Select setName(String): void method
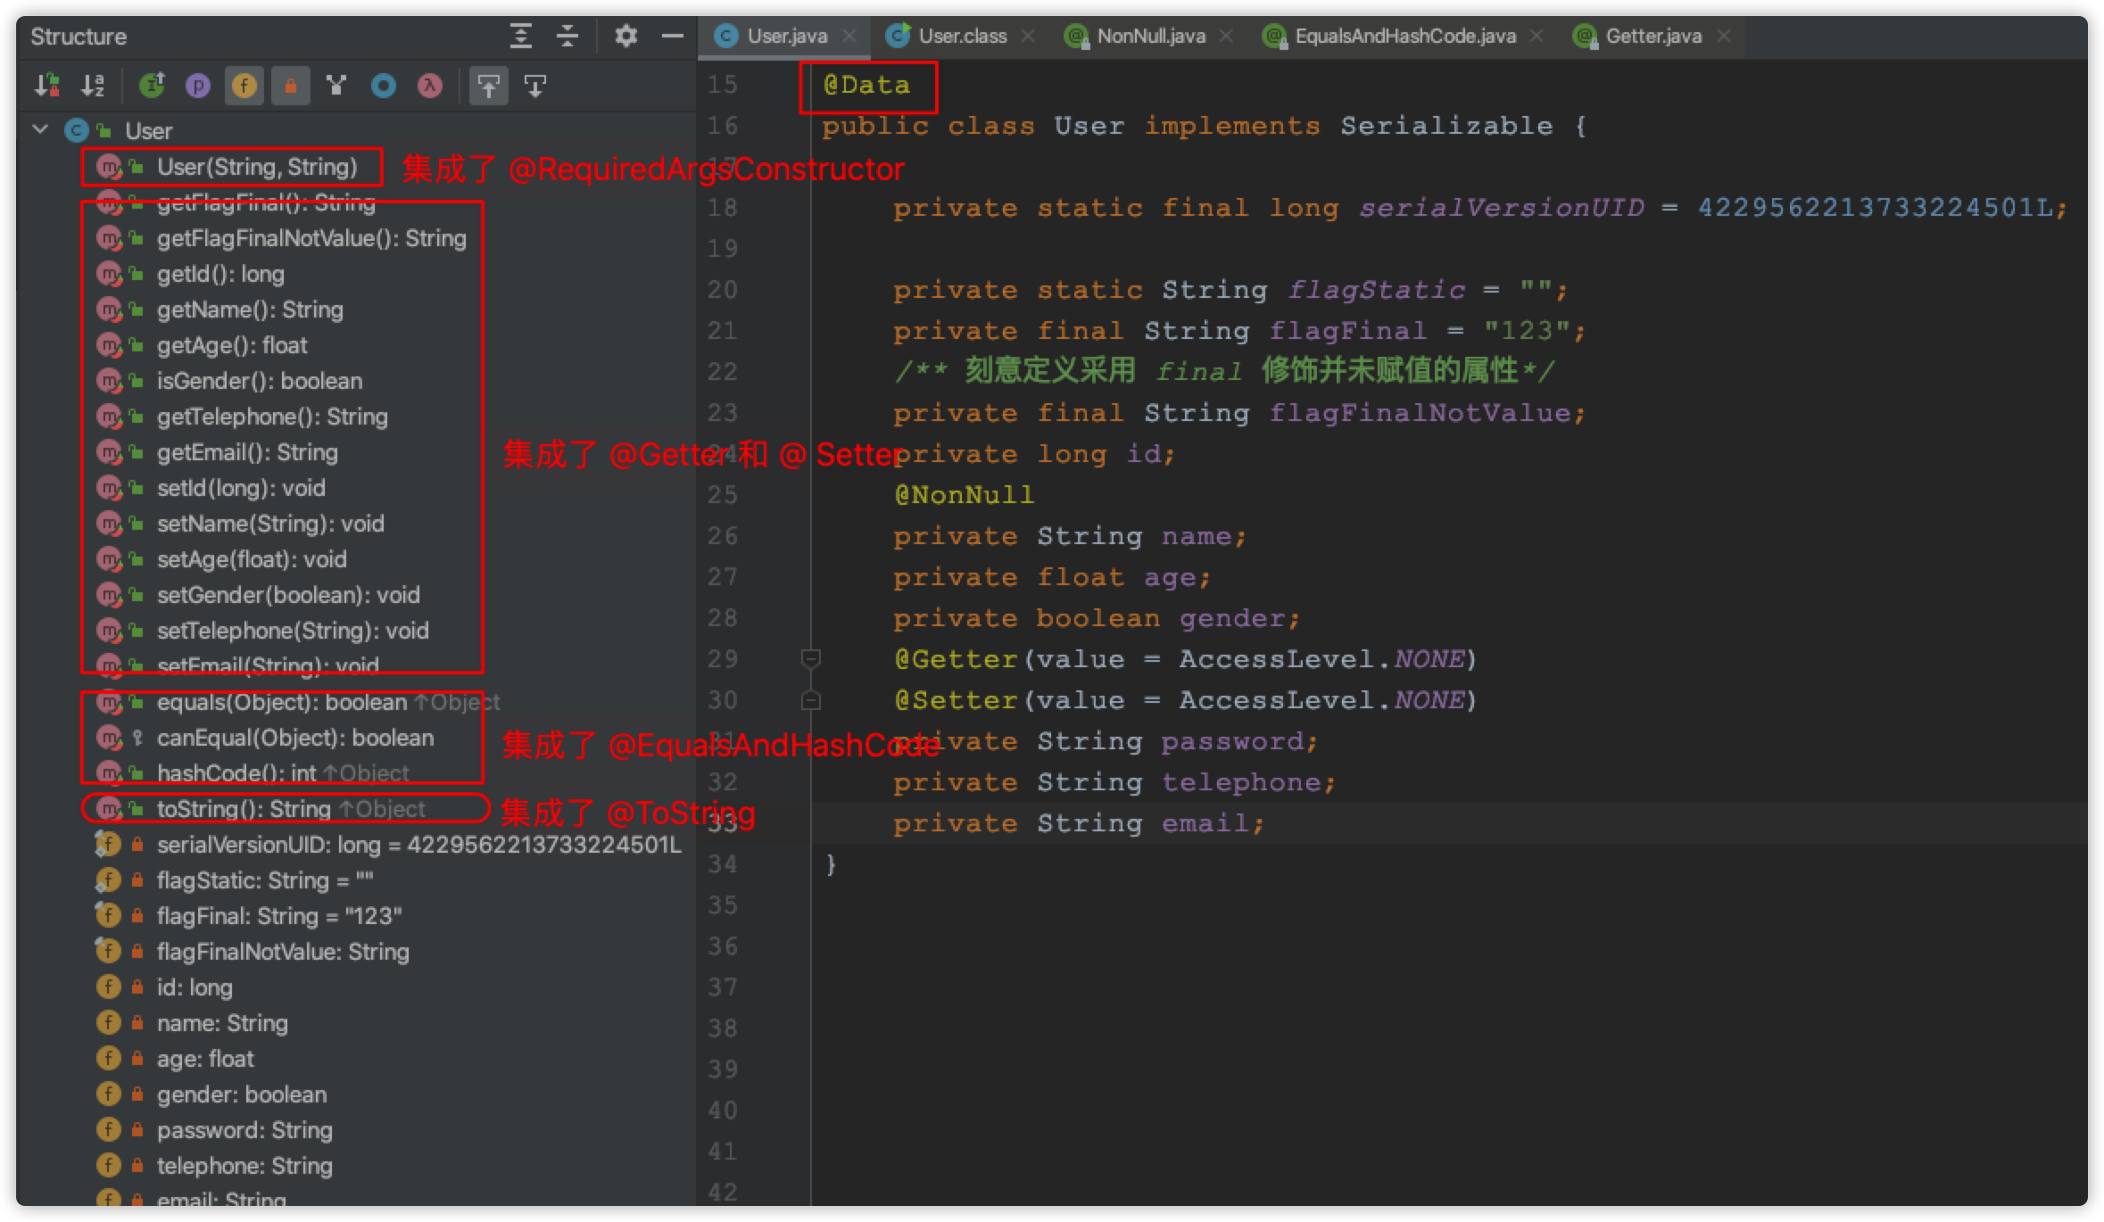2104x1222 pixels. (270, 524)
